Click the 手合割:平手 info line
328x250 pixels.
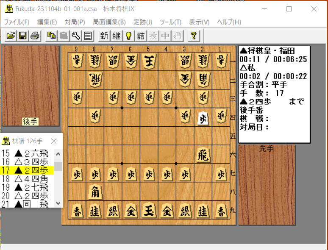(263, 84)
